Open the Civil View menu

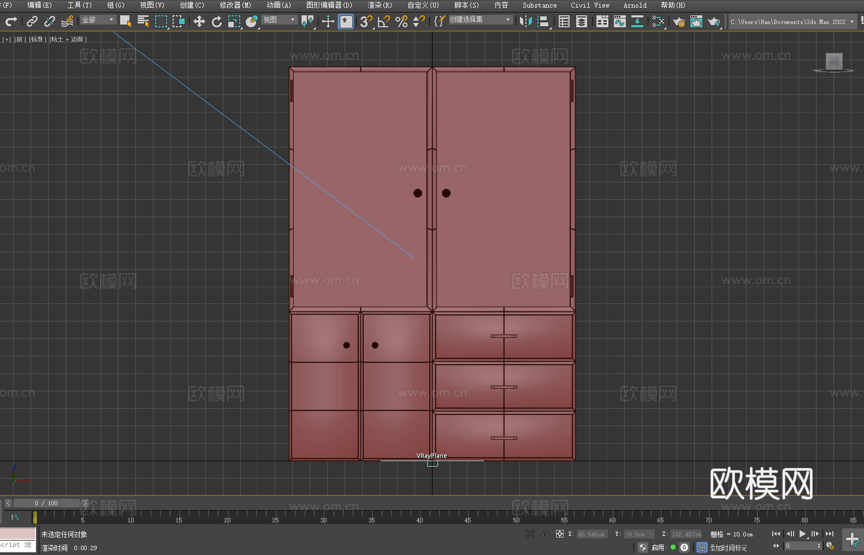(x=590, y=5)
